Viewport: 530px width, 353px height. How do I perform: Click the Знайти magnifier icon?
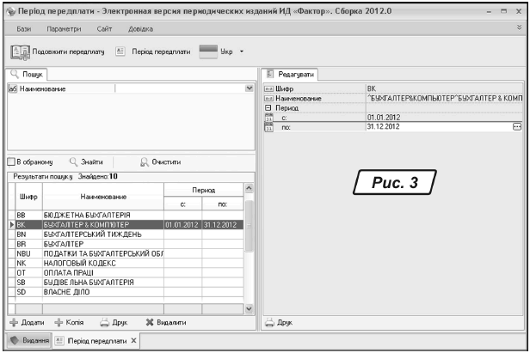[74, 161]
